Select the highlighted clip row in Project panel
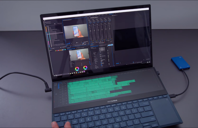Image resolution: width=198 pixels, height=128 pixels. [54, 33]
